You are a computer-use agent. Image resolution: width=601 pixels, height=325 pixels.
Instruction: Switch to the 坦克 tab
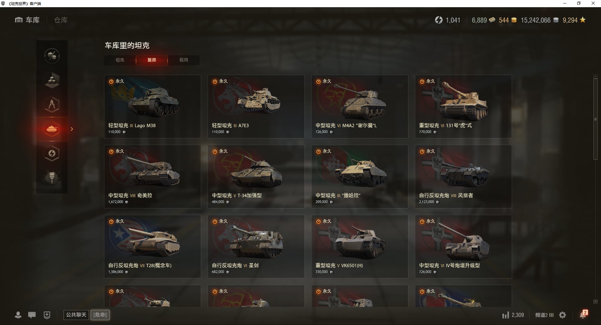tap(120, 60)
